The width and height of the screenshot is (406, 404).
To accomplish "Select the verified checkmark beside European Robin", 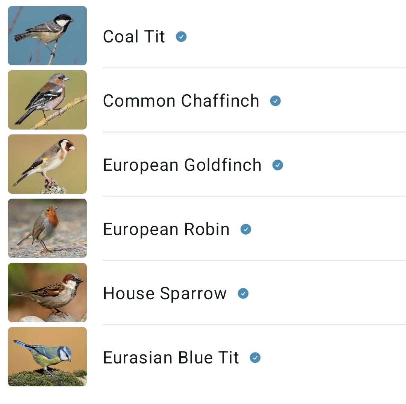I will pos(246,229).
